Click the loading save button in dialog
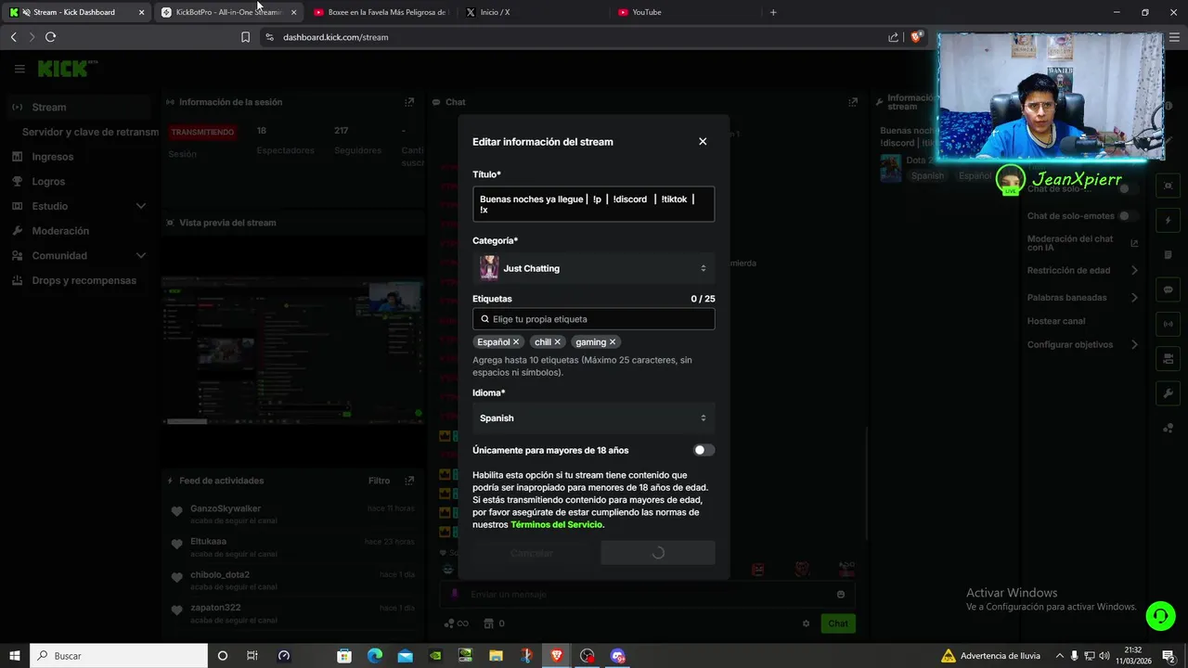The width and height of the screenshot is (1188, 668). point(657,553)
